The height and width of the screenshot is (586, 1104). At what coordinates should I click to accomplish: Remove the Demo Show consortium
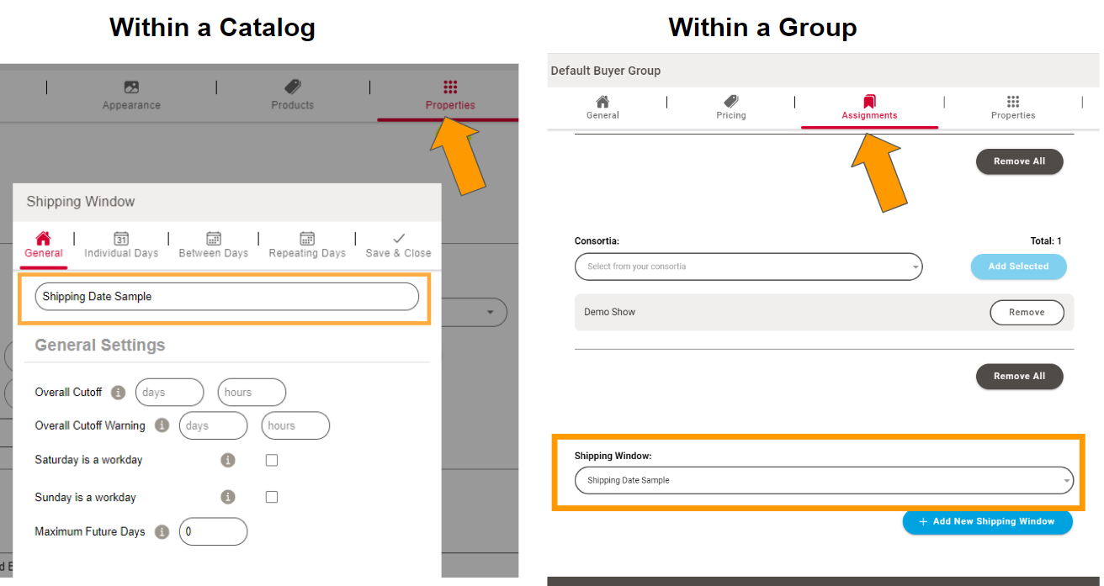(1027, 312)
